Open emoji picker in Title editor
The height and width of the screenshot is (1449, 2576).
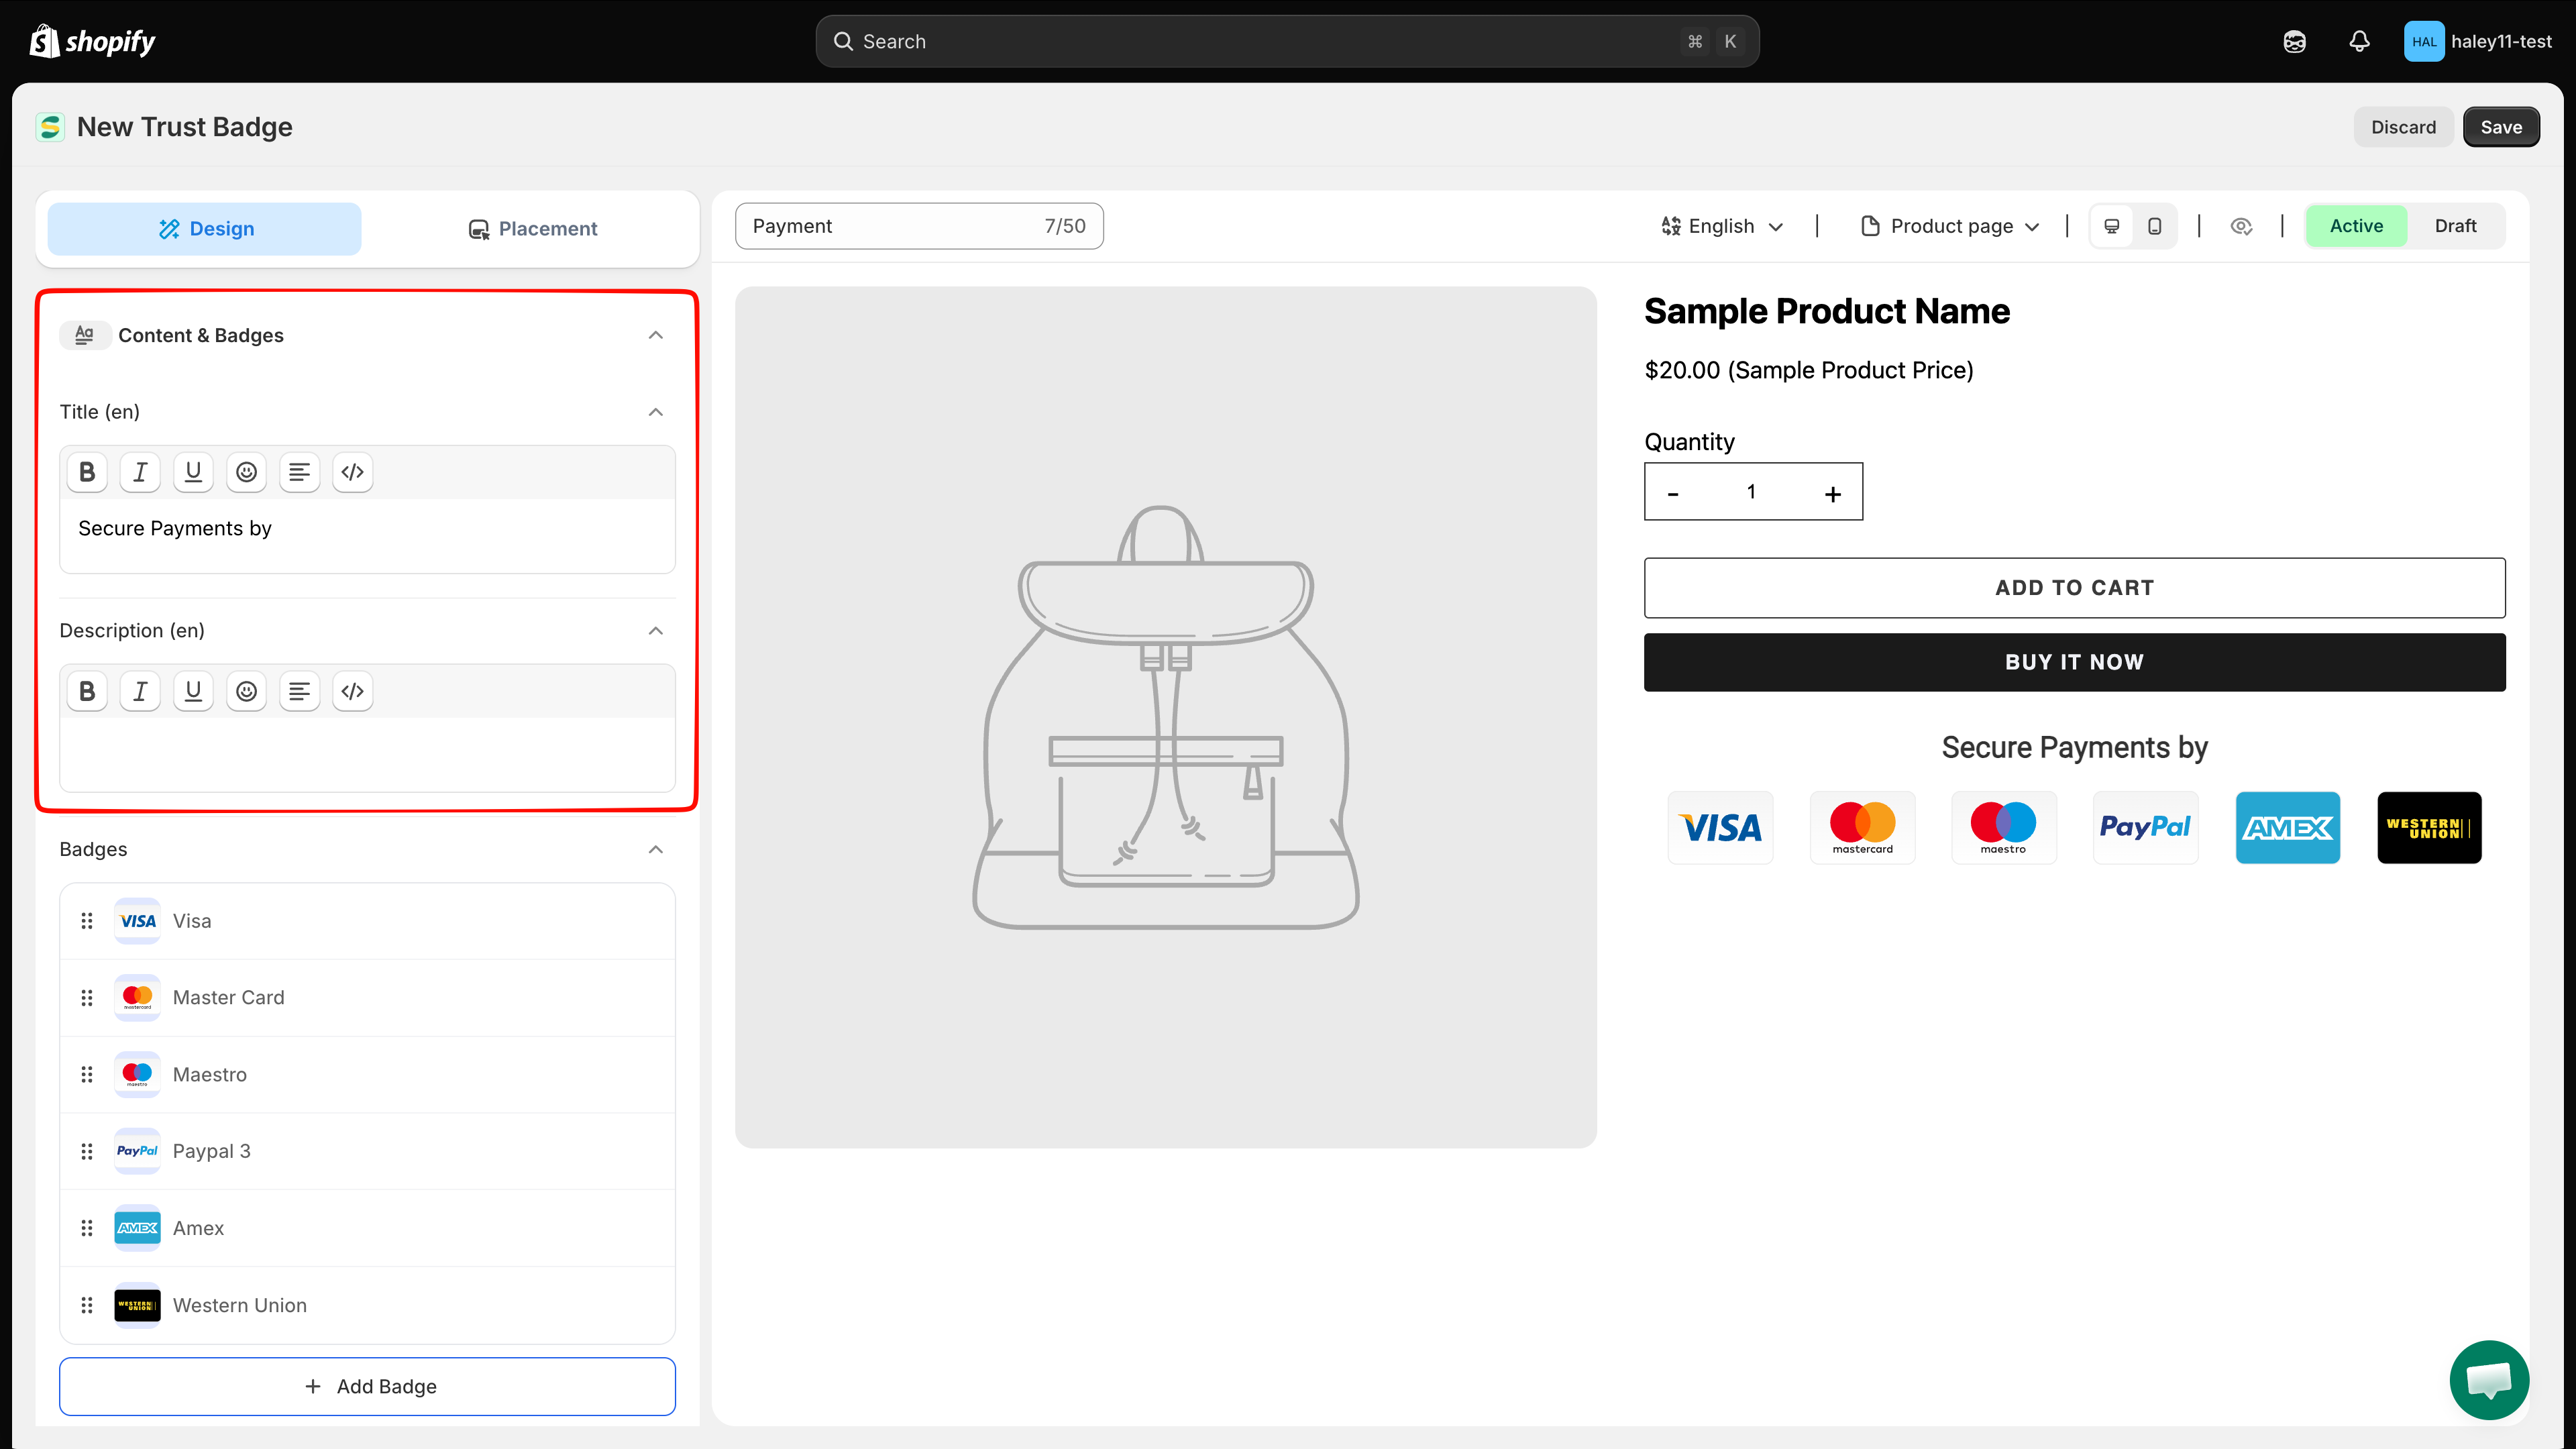[x=246, y=472]
